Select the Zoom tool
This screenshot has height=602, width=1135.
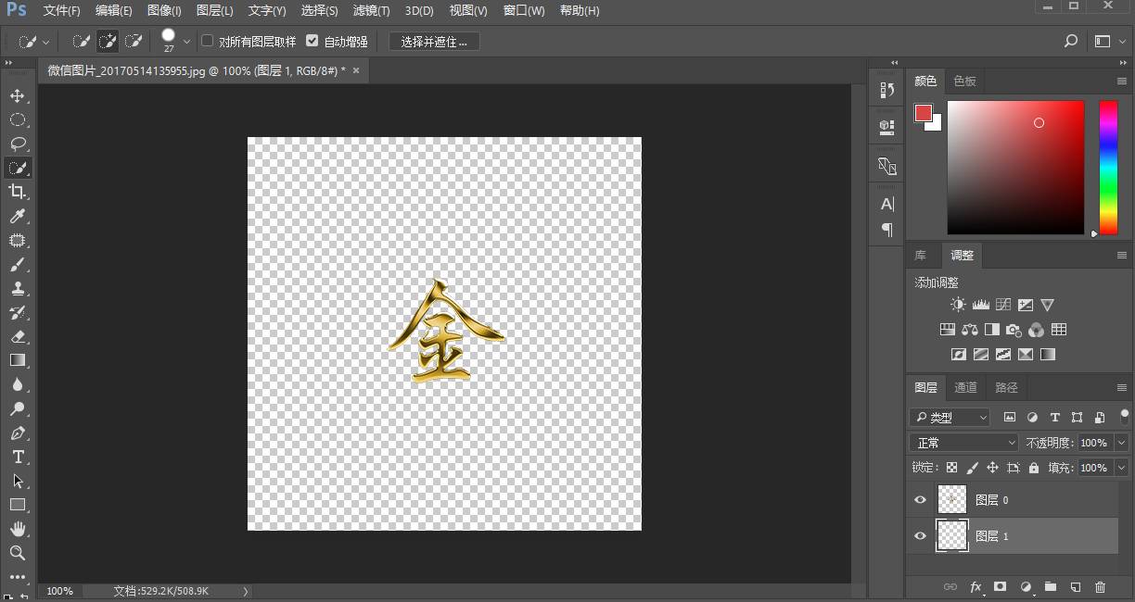coord(18,553)
